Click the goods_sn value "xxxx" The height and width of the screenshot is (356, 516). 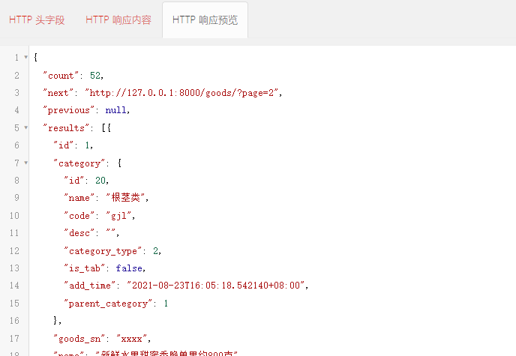point(133,338)
